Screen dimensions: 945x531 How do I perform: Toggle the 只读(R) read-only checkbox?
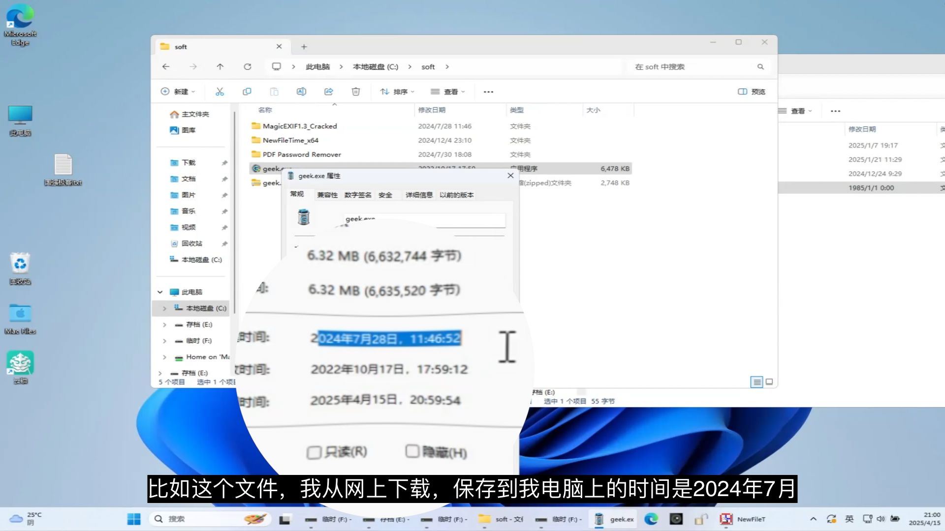(314, 452)
